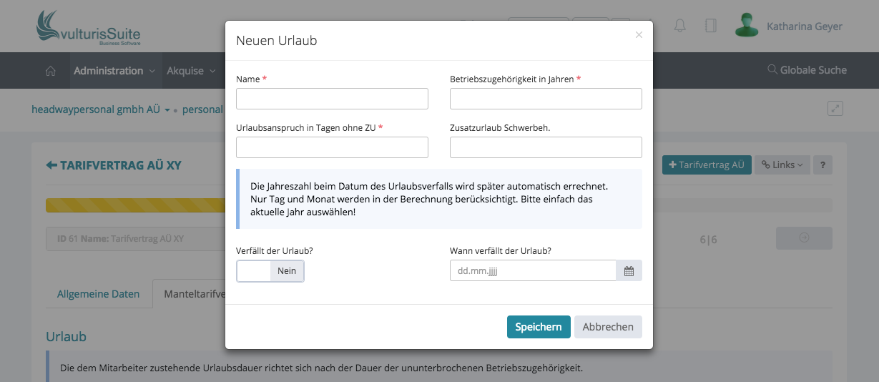Click the Katharina Geyer user avatar

click(x=747, y=26)
